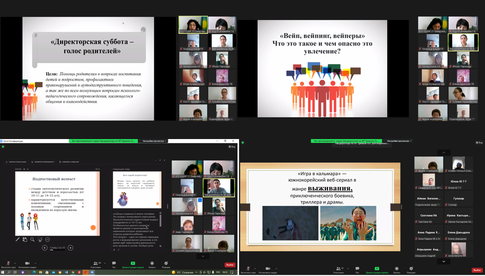The height and width of the screenshot is (276, 485).
Task: Open the ellipsis more-options icon under the slide
Action: [47, 240]
